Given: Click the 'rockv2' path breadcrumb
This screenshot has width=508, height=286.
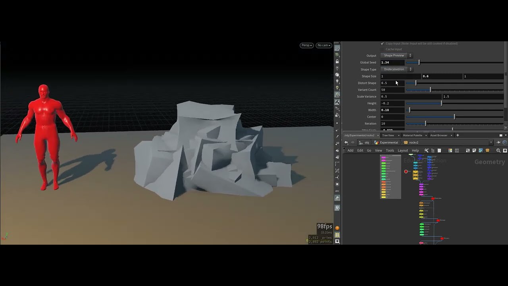Looking at the screenshot, I should tap(411, 143).
